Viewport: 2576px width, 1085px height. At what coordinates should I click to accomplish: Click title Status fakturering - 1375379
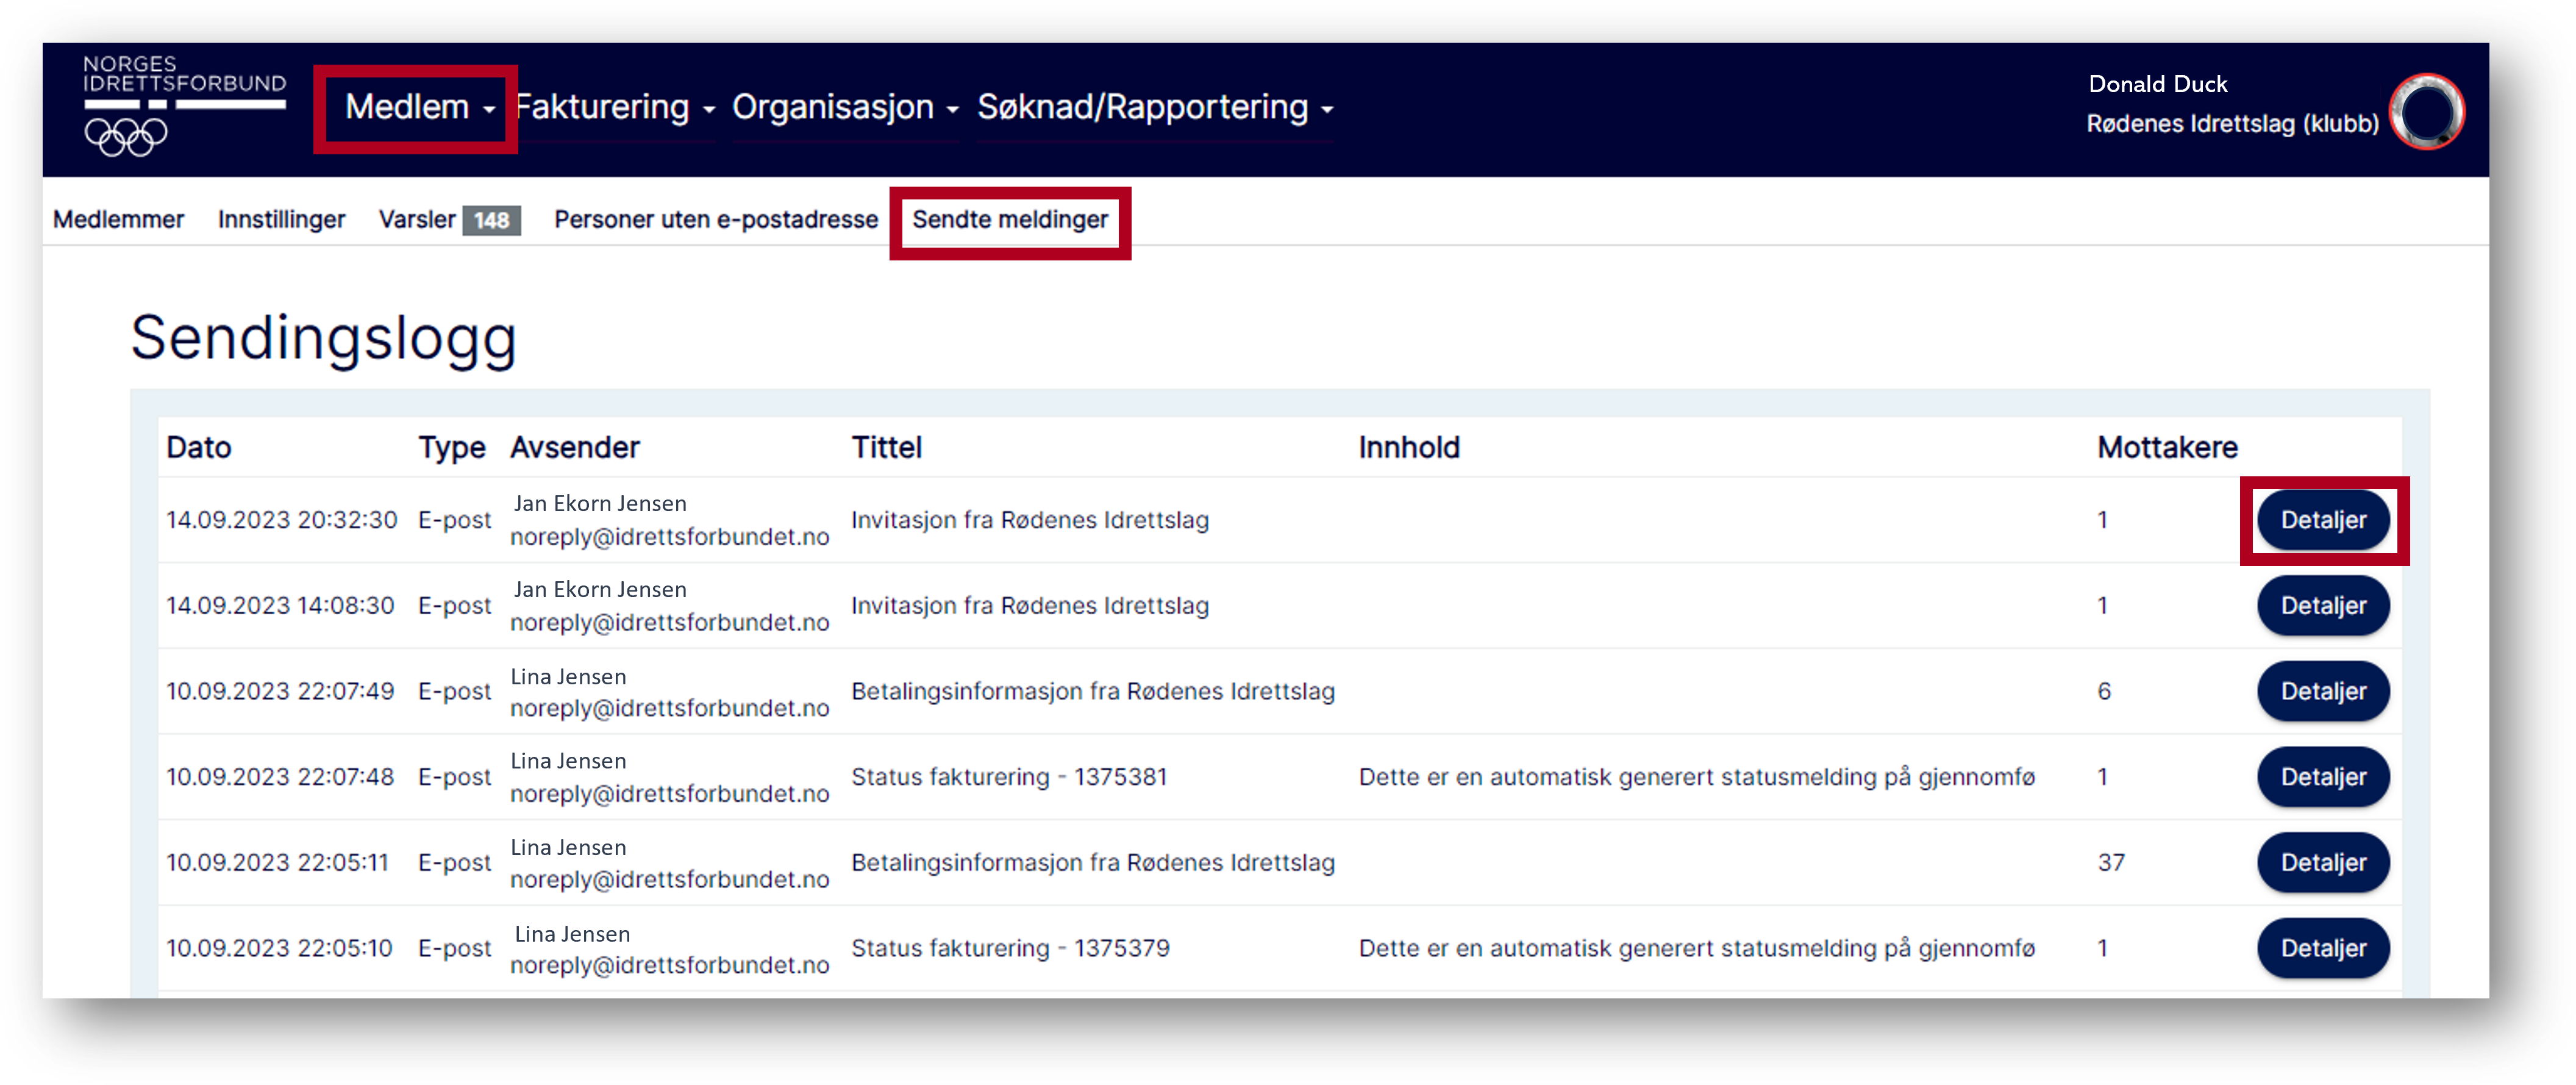tap(1010, 948)
